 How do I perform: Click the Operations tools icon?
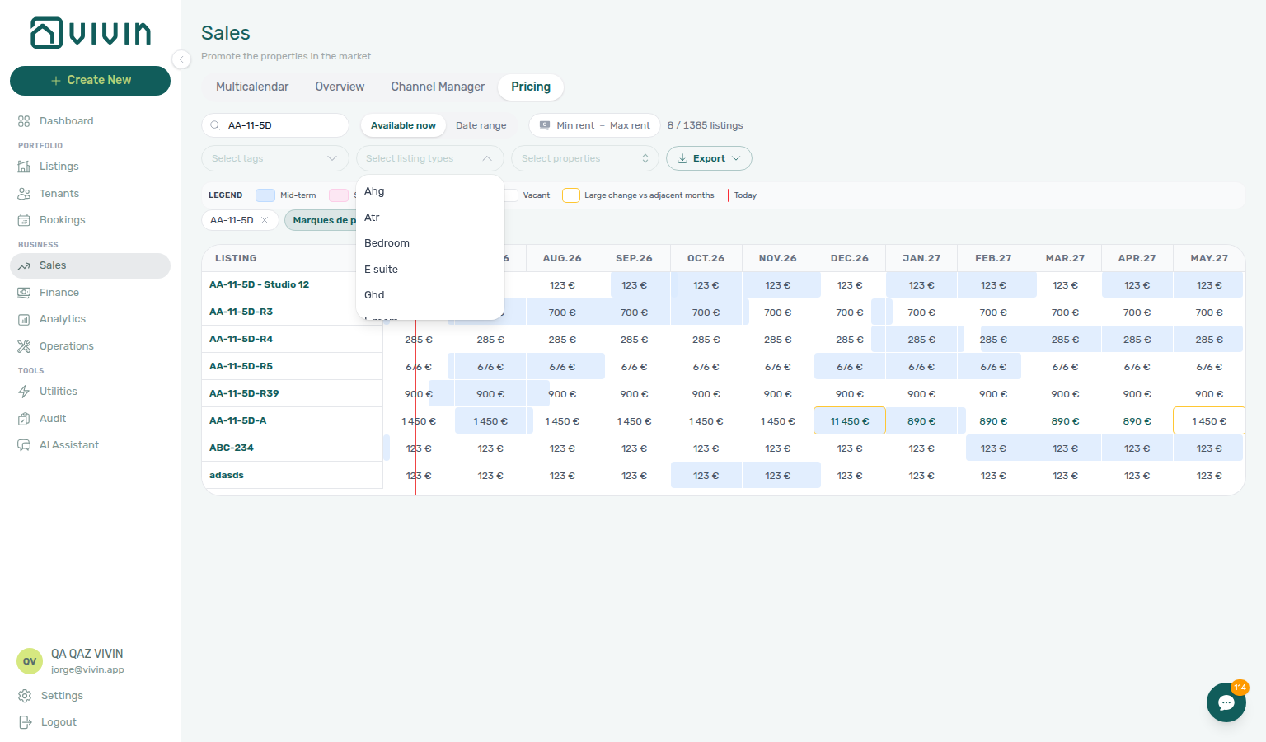pos(24,346)
